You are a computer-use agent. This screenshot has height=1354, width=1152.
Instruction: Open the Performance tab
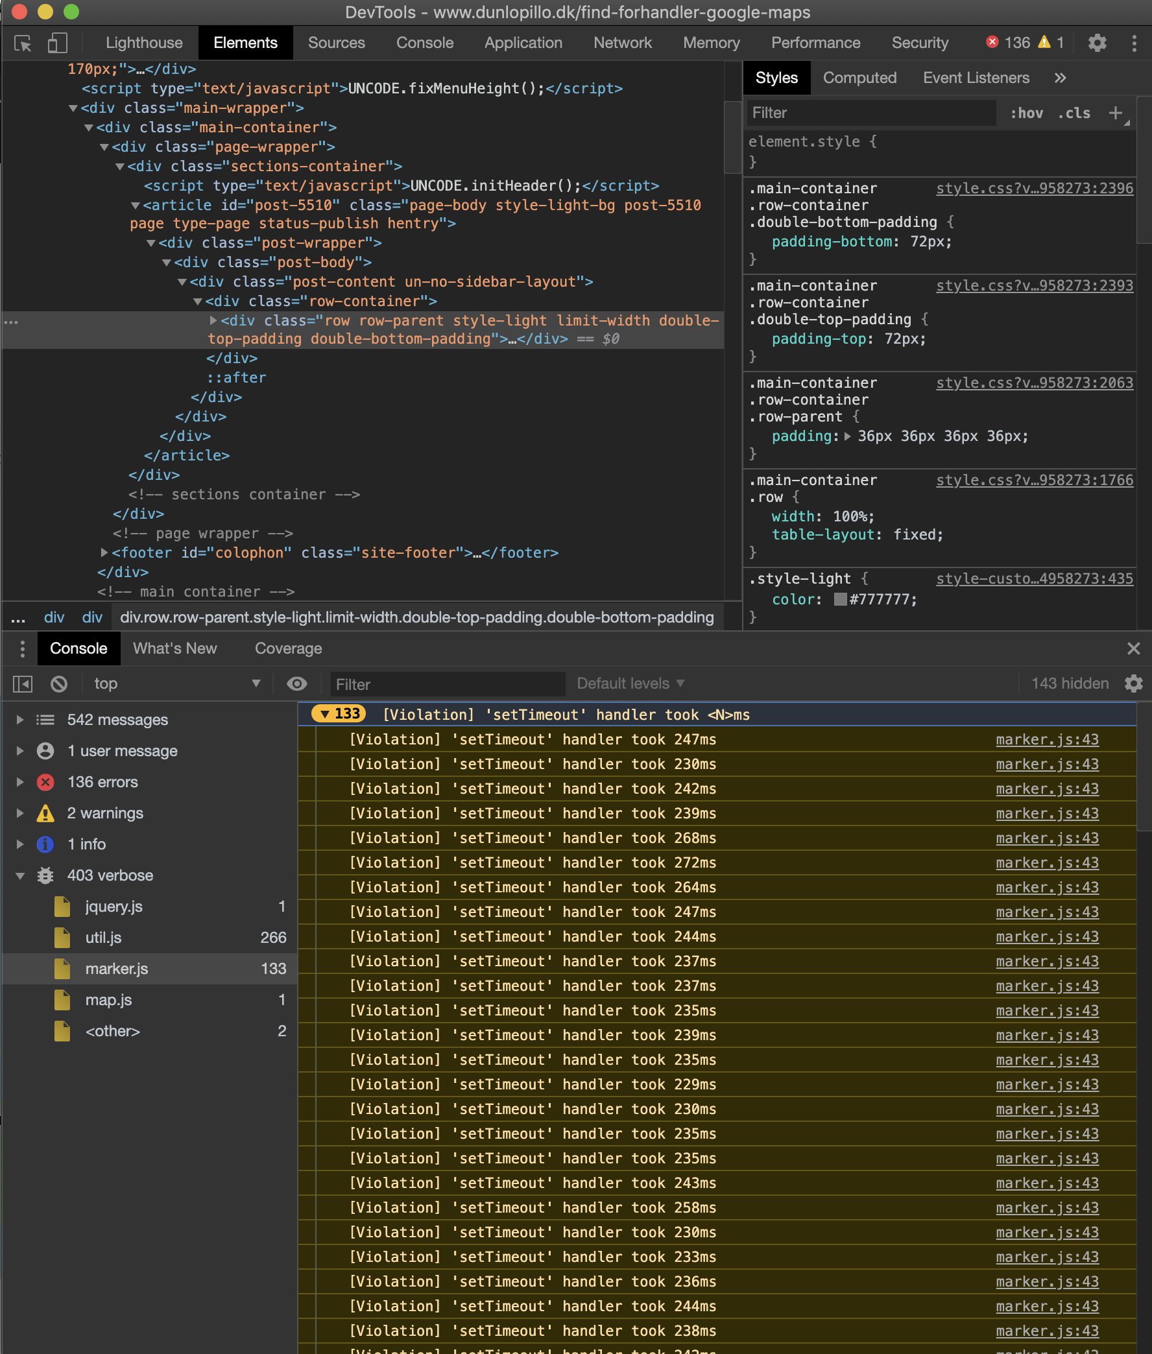click(x=815, y=43)
